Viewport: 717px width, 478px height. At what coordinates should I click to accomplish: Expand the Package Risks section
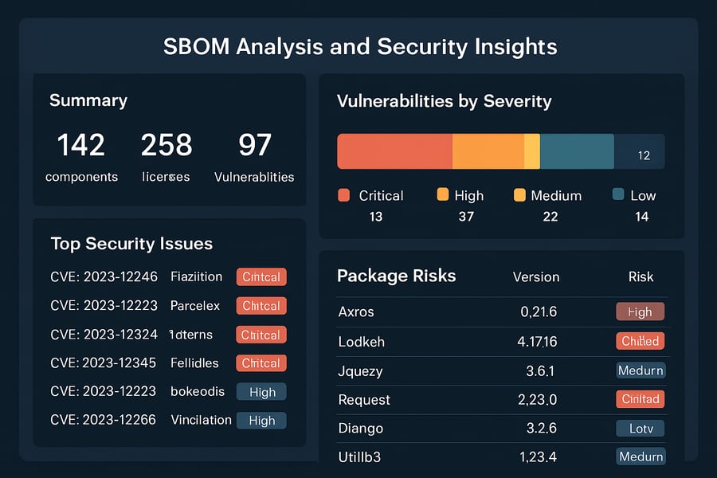(x=396, y=276)
